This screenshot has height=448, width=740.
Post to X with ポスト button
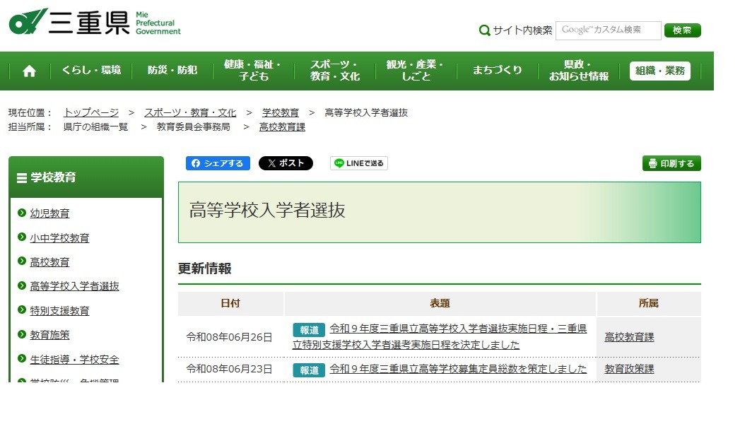click(x=286, y=163)
